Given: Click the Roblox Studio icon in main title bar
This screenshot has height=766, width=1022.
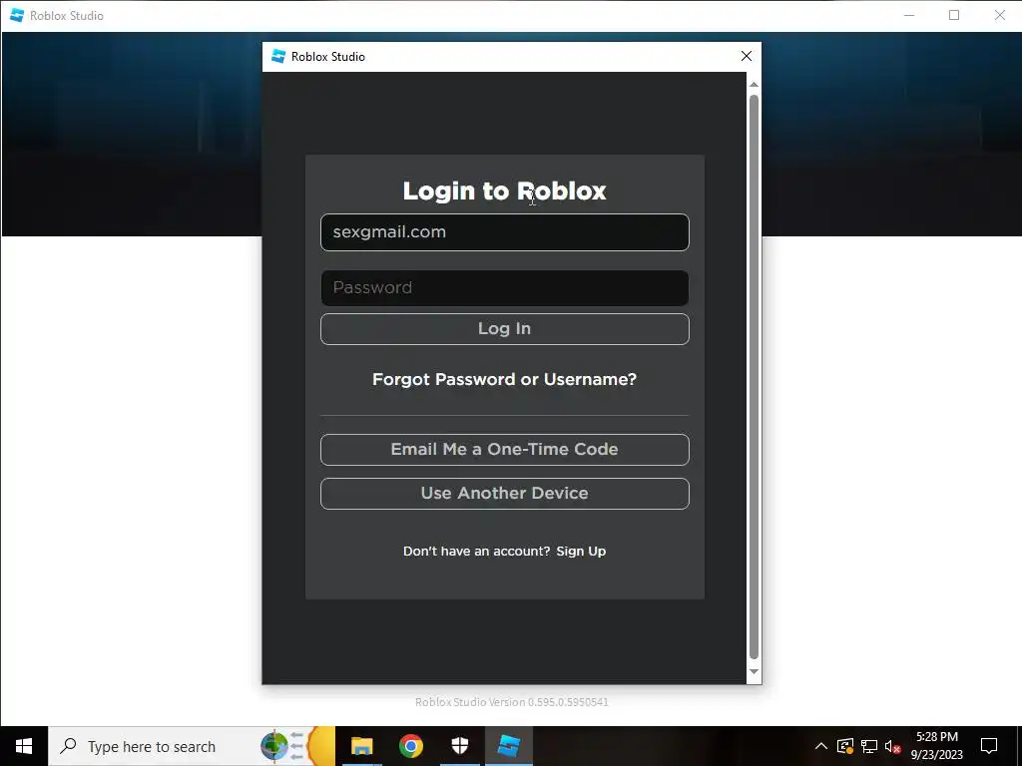Looking at the screenshot, I should tap(17, 15).
